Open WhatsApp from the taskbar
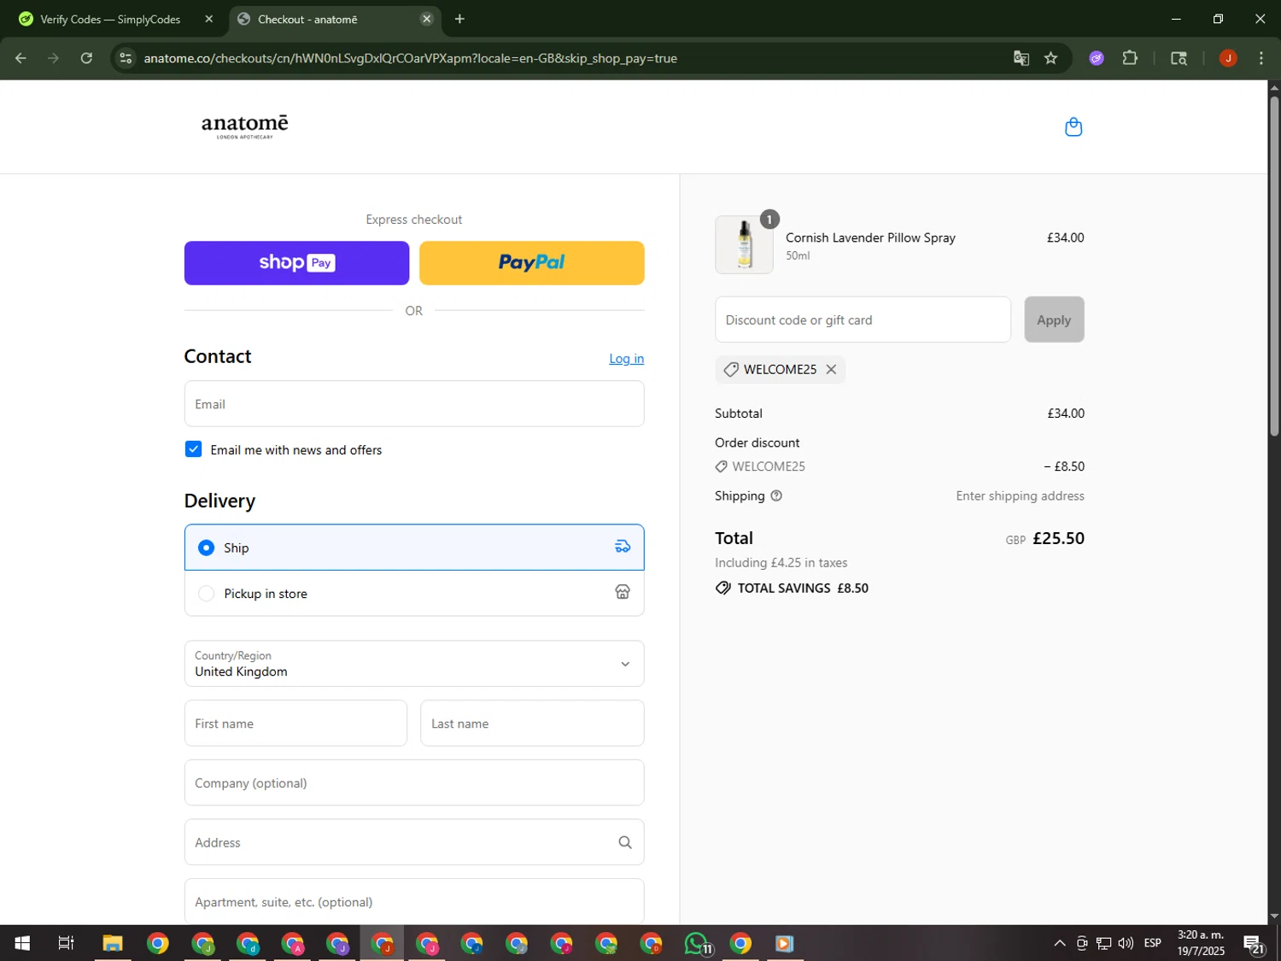This screenshot has width=1281, height=961. coord(697,943)
